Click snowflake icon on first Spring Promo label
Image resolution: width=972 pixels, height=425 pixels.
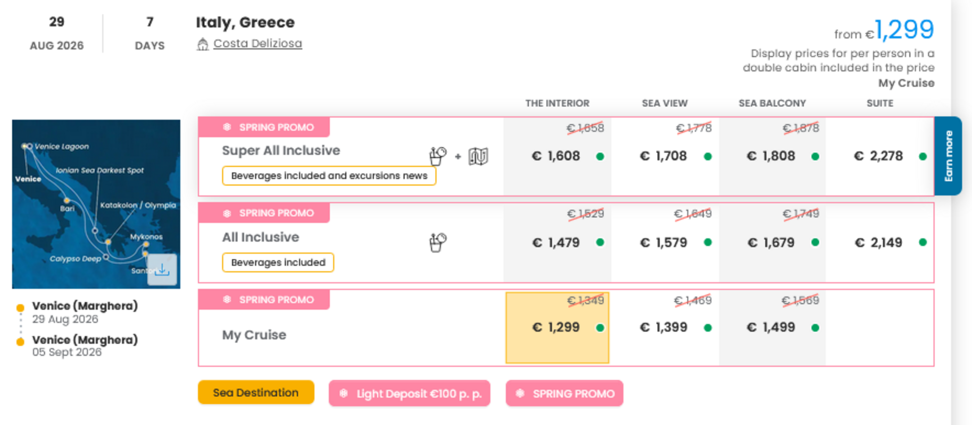[227, 127]
